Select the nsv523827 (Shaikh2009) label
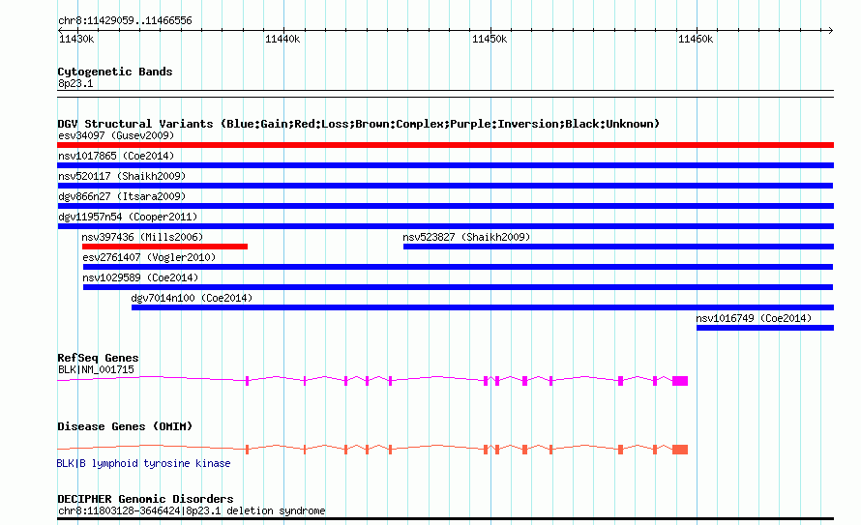Viewport: 861px width, 525px height. coord(466,237)
